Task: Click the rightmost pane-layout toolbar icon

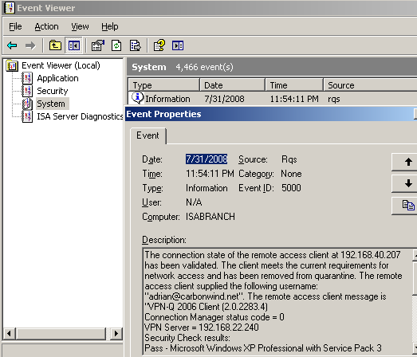Action: [177, 45]
